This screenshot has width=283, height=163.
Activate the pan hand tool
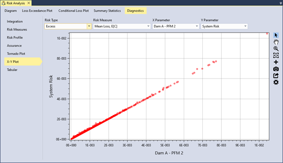(276, 42)
